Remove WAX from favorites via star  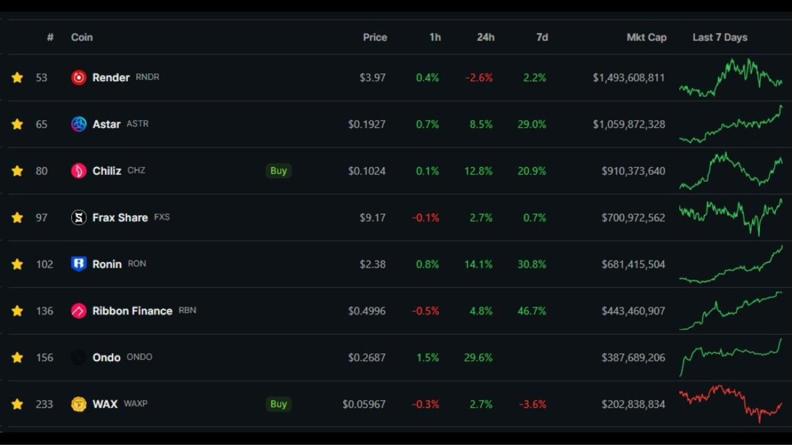(17, 404)
